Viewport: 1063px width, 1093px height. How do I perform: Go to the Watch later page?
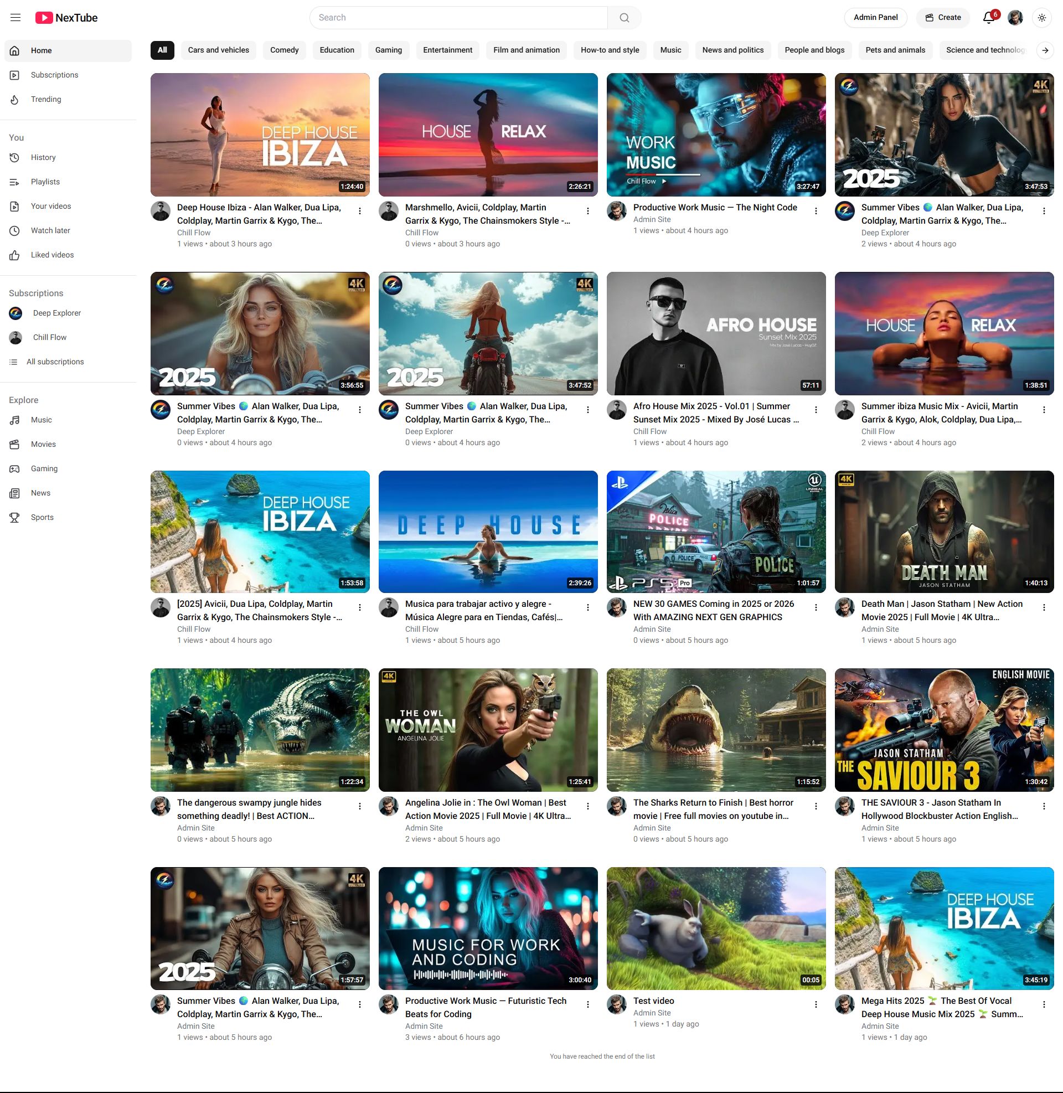click(x=50, y=230)
